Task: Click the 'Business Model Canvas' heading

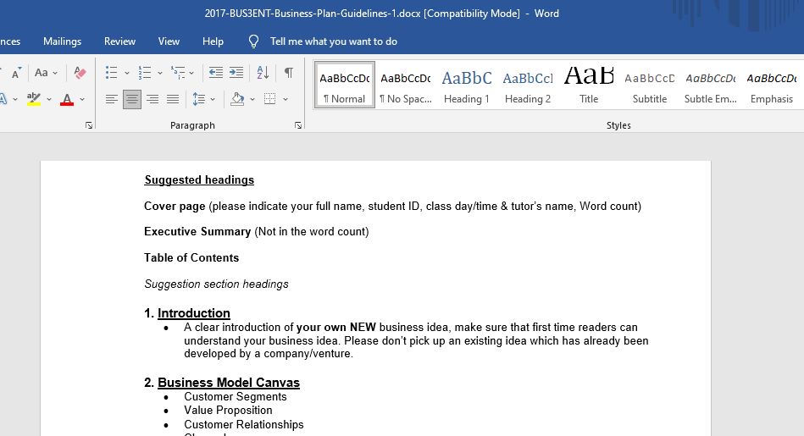Action: (x=229, y=383)
